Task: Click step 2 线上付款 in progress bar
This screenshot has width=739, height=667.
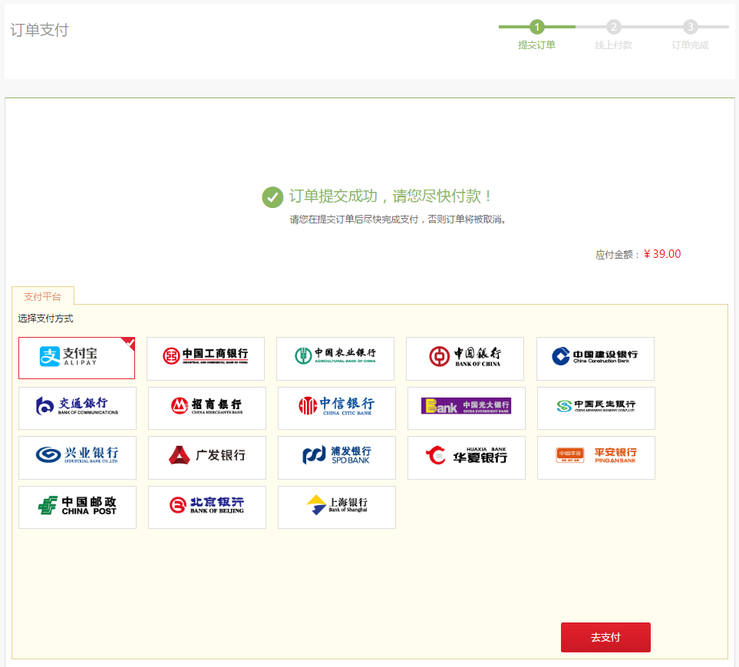Action: [x=613, y=35]
